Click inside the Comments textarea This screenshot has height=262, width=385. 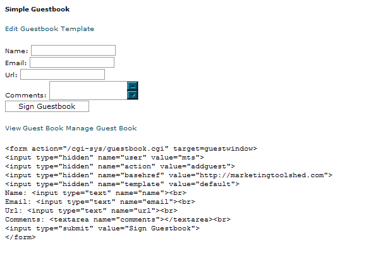pos(88,90)
